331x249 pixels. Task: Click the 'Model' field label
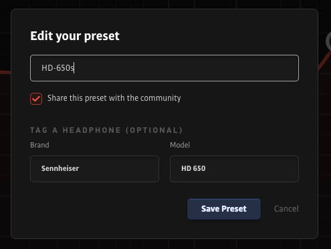tap(180, 145)
